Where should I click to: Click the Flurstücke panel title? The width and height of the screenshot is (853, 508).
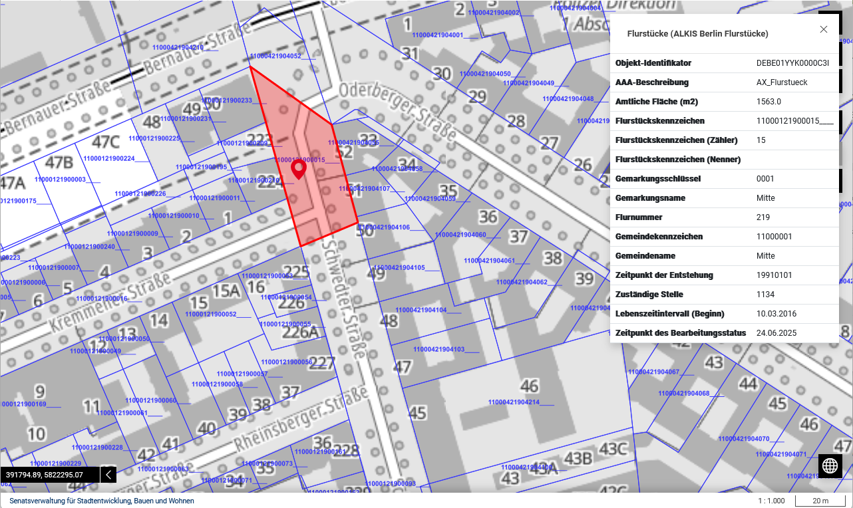point(697,33)
